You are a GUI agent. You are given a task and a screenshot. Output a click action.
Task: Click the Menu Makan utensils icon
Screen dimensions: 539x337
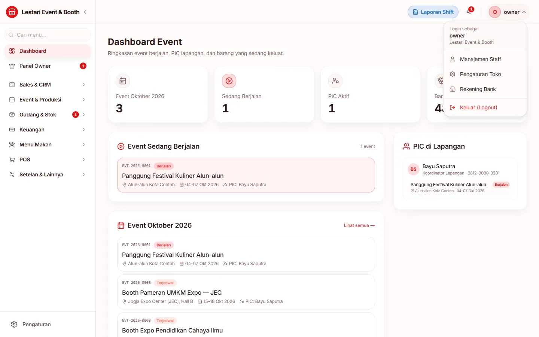(x=12, y=145)
